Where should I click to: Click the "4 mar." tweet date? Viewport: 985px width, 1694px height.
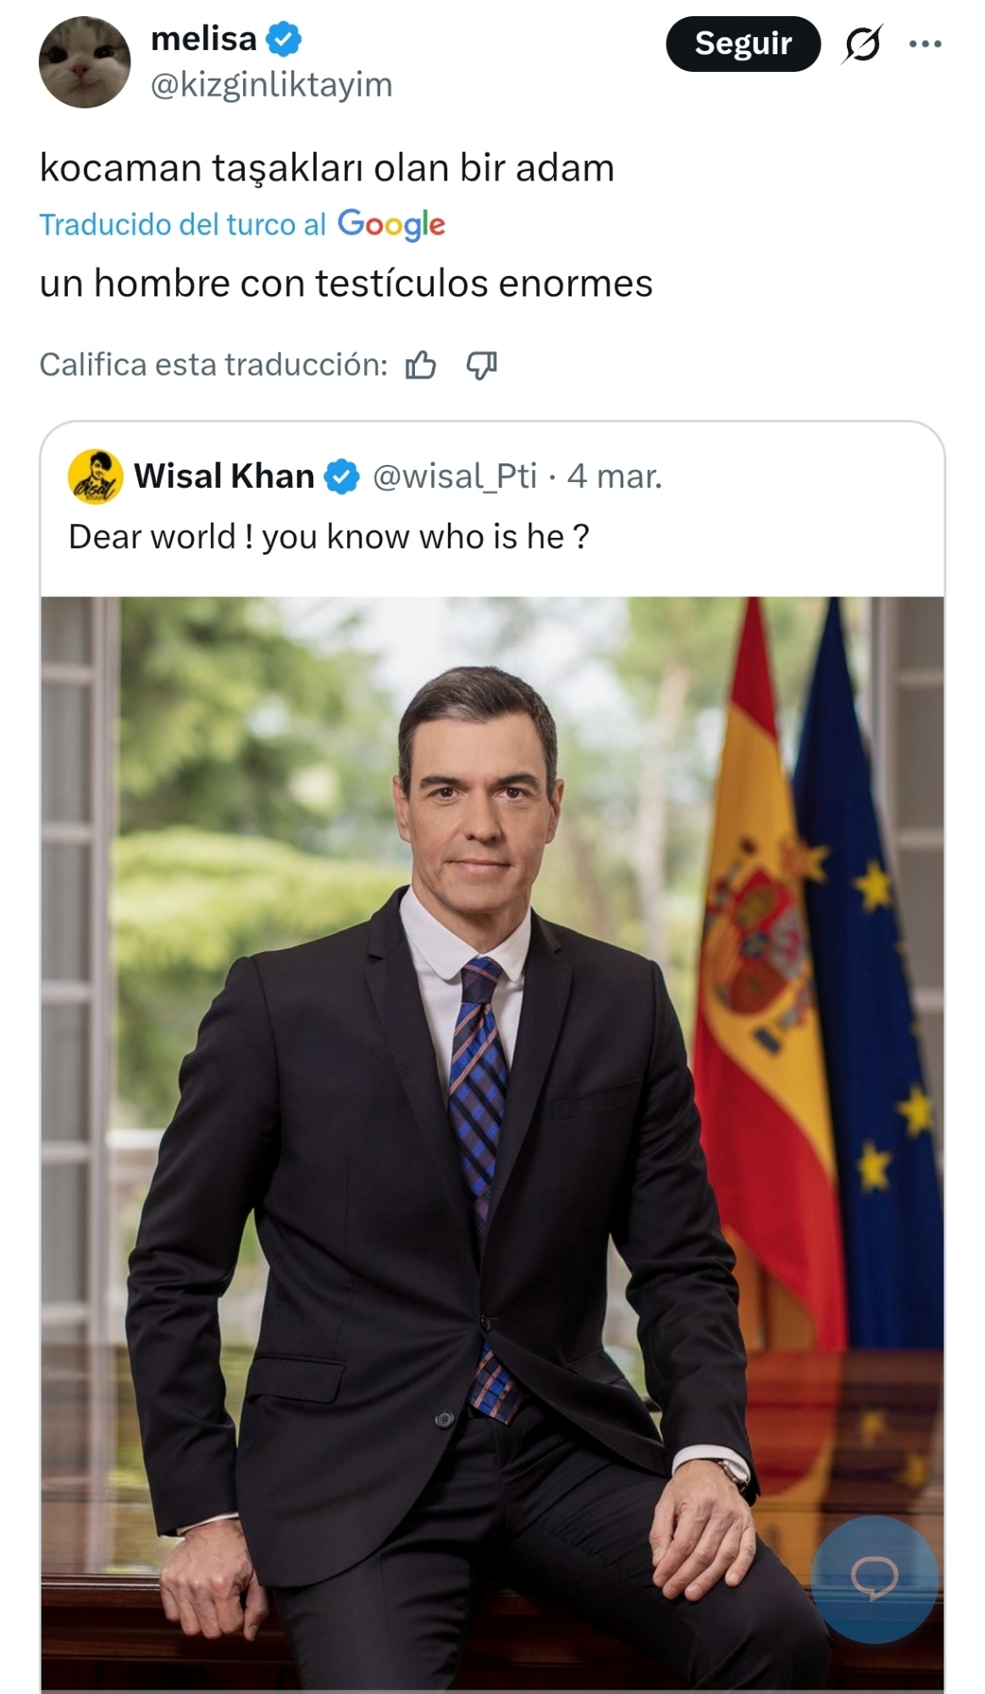click(615, 476)
